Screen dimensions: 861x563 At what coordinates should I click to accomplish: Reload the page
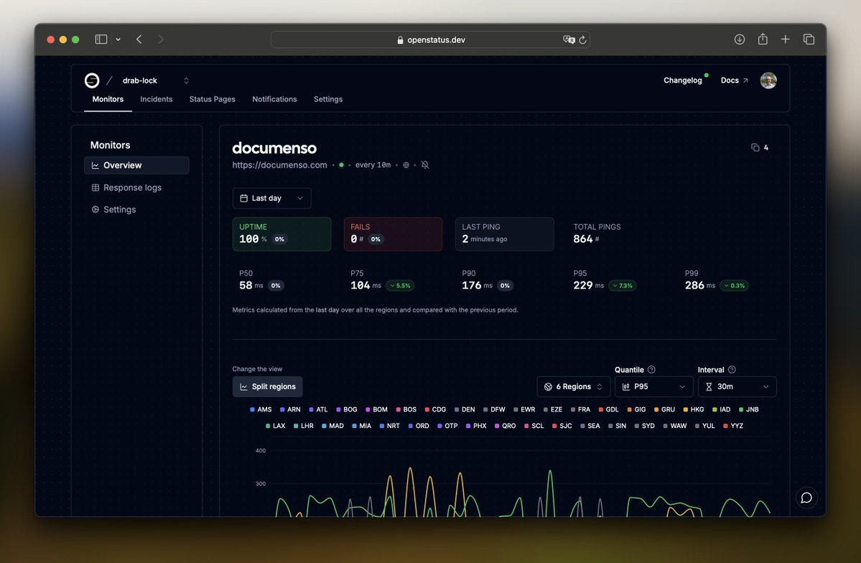coord(582,39)
